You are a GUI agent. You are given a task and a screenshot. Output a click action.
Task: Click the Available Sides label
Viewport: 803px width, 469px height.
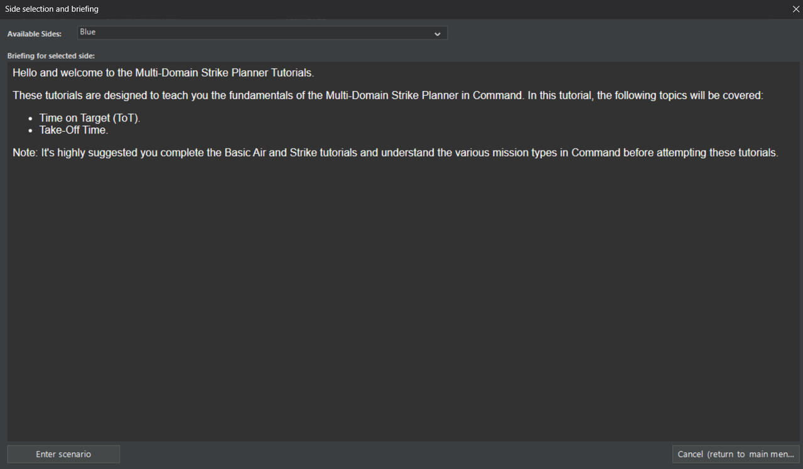[x=35, y=34]
